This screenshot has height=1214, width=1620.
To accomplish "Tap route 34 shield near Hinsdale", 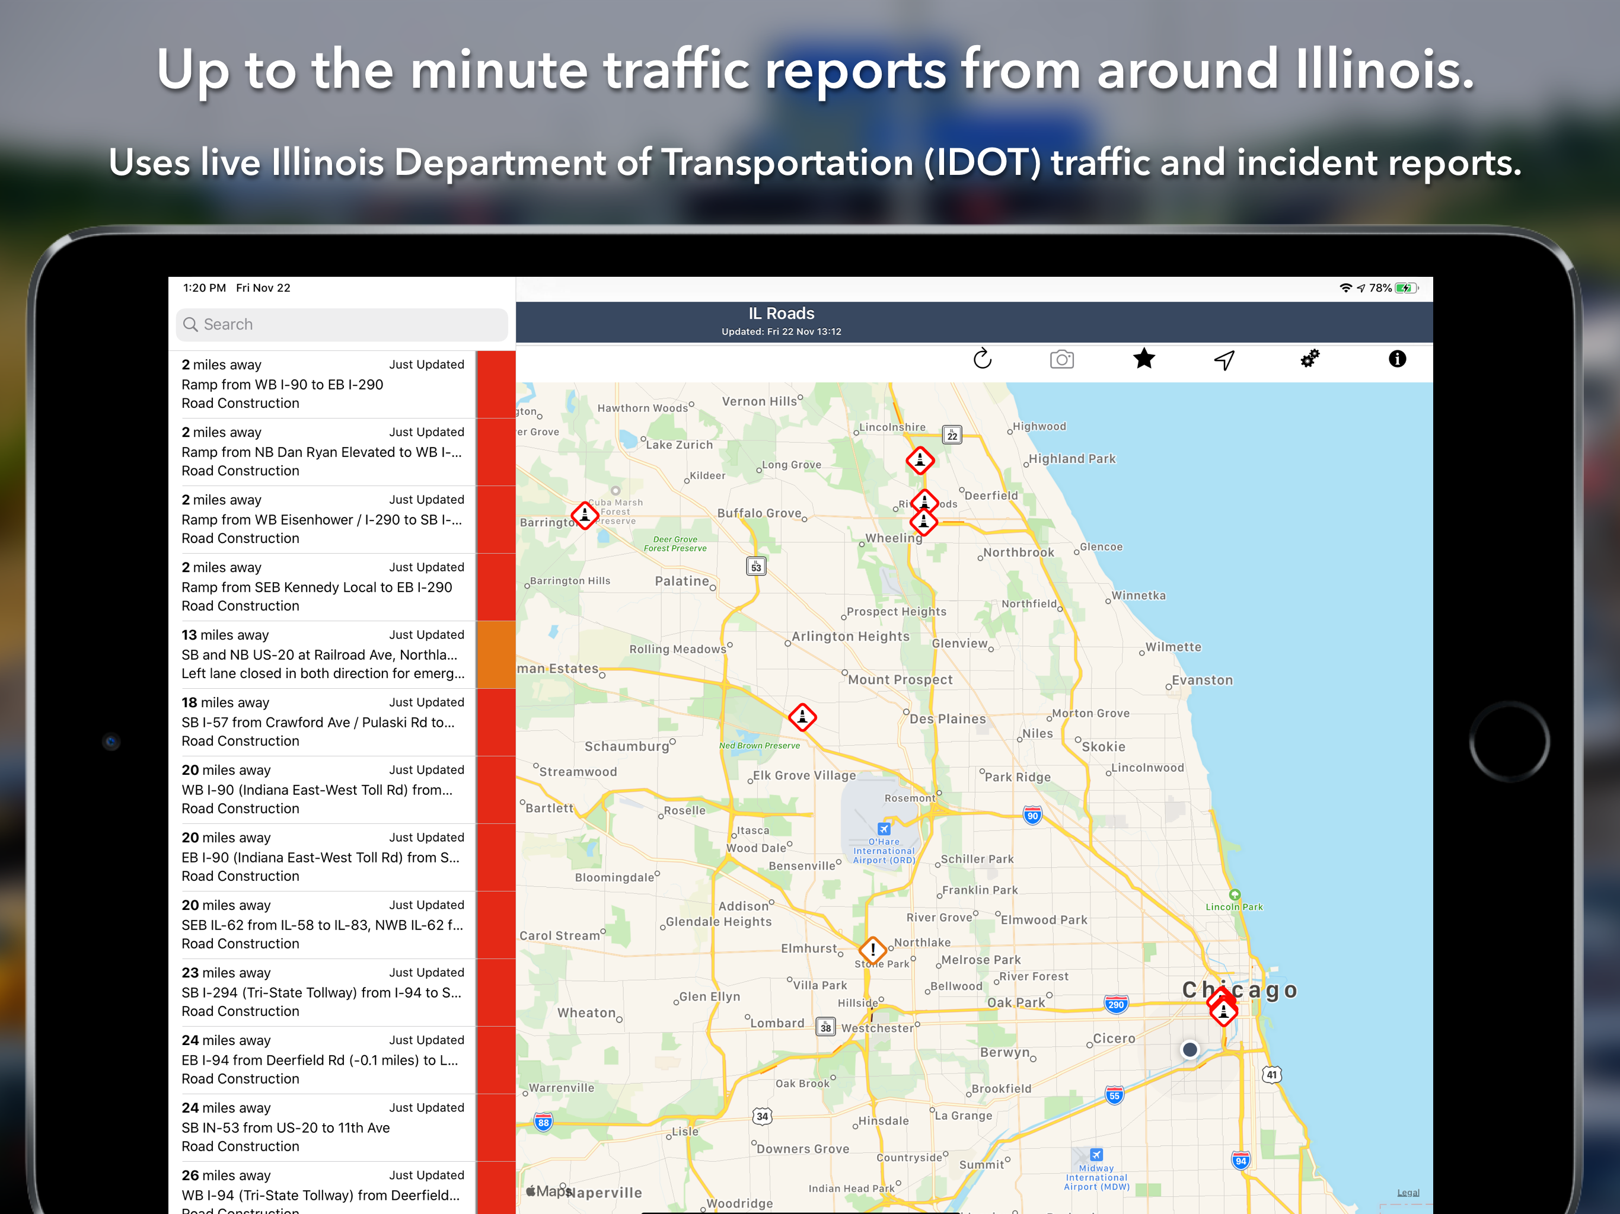I will click(x=763, y=1117).
